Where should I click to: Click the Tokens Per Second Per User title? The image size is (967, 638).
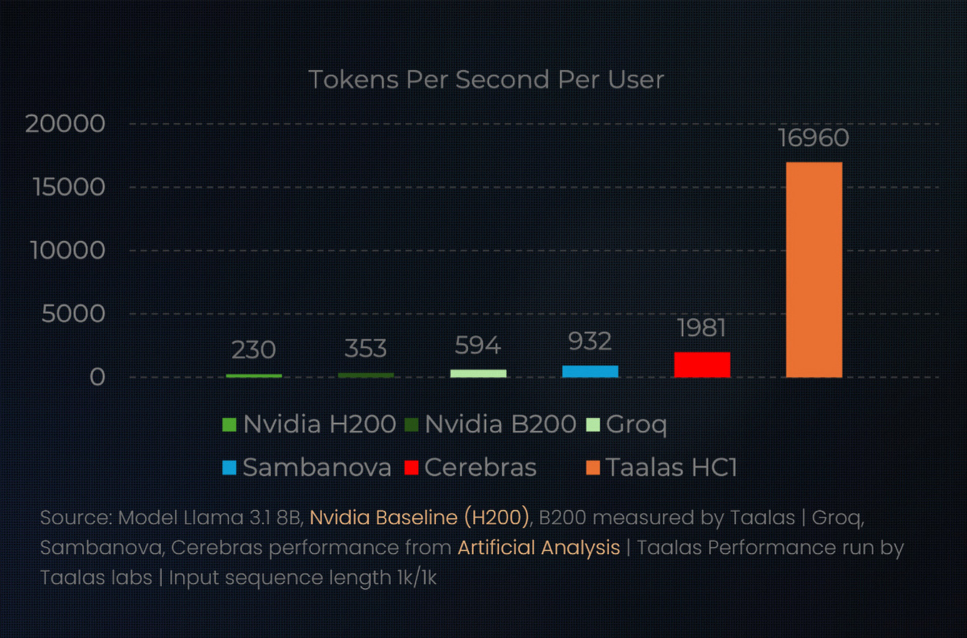coord(486,80)
